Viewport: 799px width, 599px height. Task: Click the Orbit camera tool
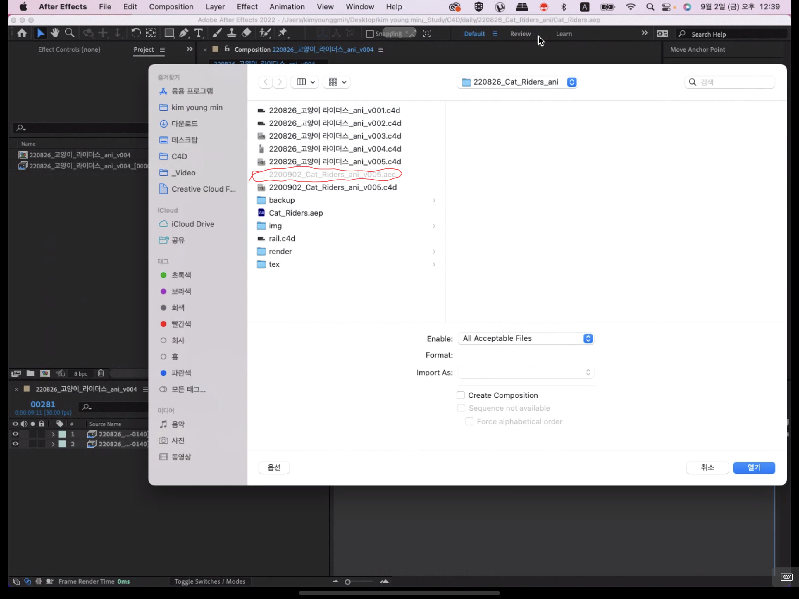click(x=88, y=34)
